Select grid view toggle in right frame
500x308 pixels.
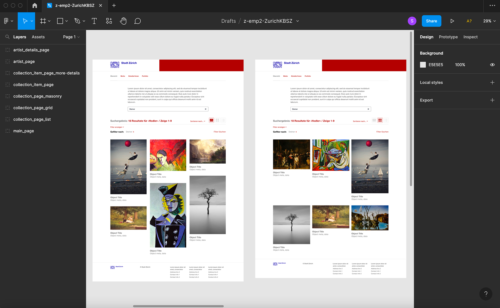pyautogui.click(x=380, y=120)
